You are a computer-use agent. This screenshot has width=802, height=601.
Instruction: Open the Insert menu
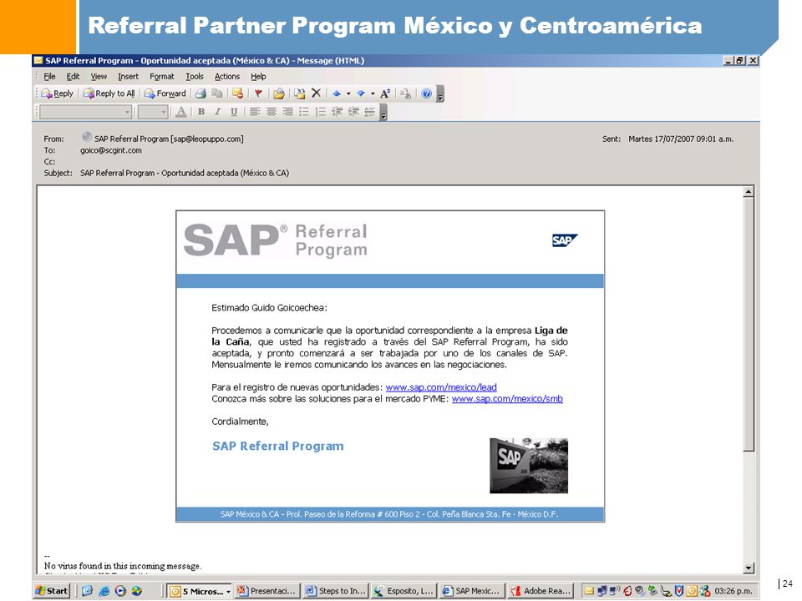128,76
